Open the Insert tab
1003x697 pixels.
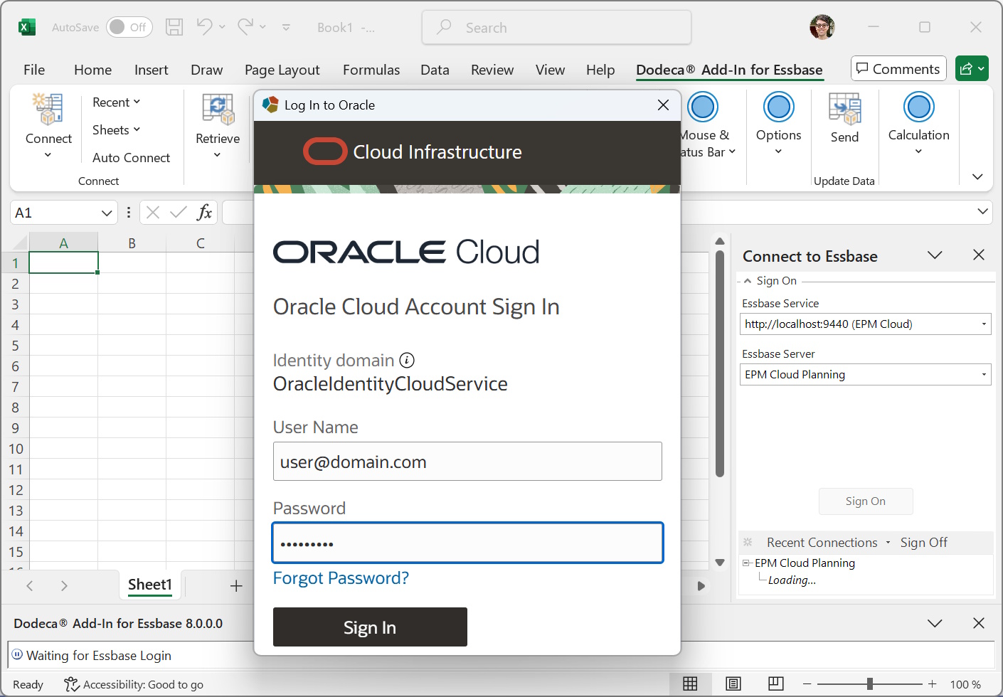[x=151, y=70]
